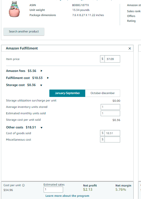Open Learn more about the program link
The image size is (141, 199).
(x=67, y=196)
